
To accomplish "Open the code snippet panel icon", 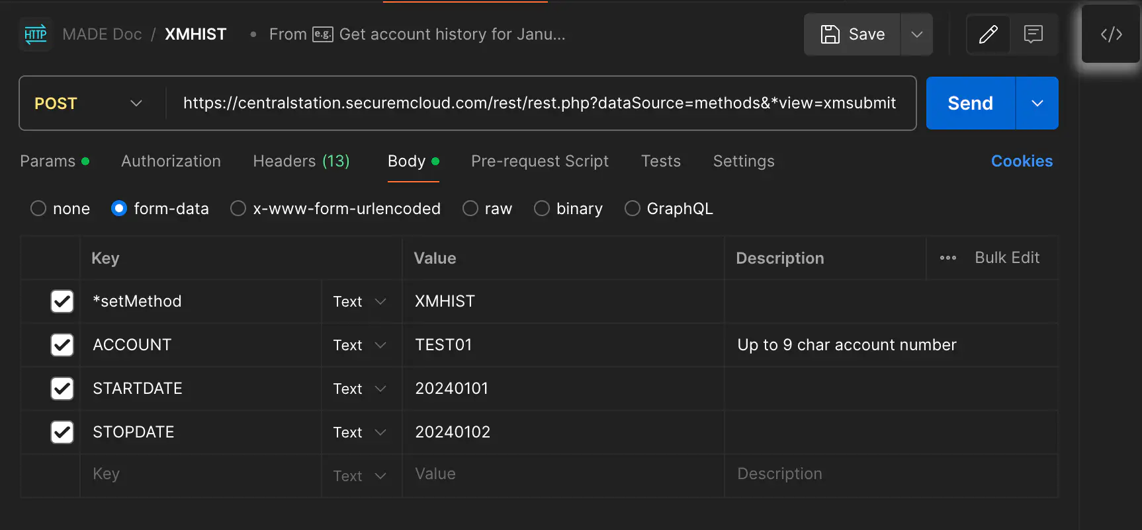I will click(1112, 34).
